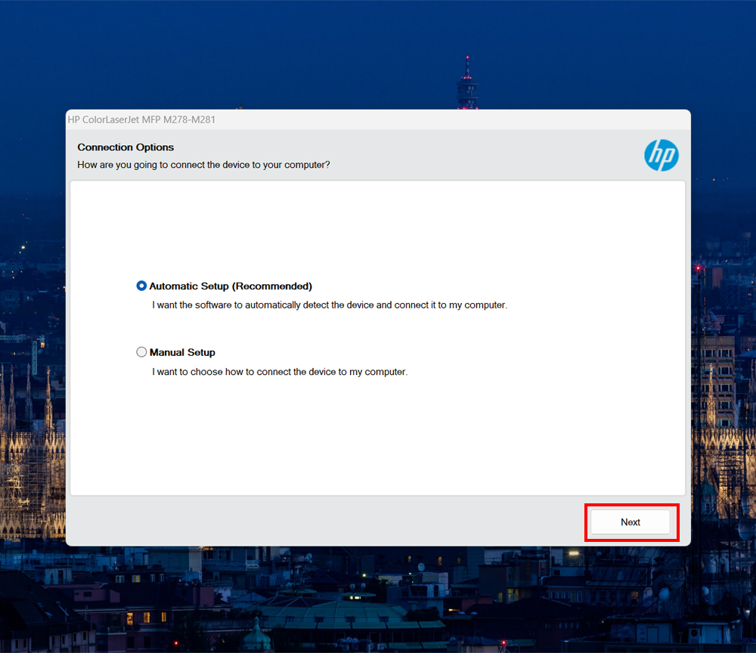Image resolution: width=756 pixels, height=653 pixels.
Task: Click the HP logo icon
Action: (x=661, y=155)
